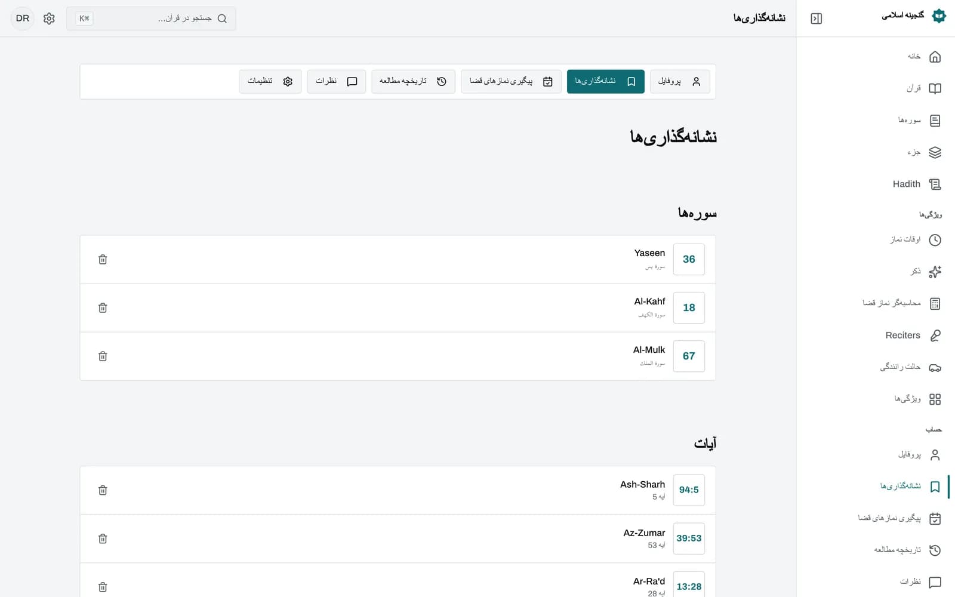Switch to the qada prayer tracking tab
This screenshot has width=955, height=597.
(x=511, y=81)
